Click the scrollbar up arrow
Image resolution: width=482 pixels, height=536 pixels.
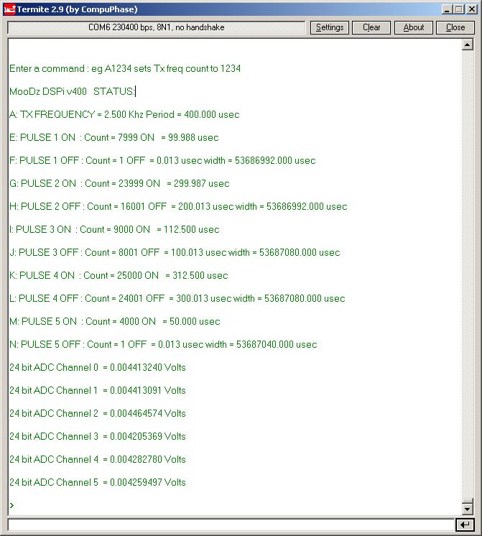[x=468, y=45]
